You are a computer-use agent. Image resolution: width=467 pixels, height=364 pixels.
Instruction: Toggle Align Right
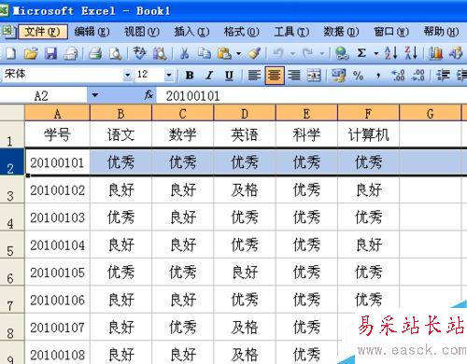294,76
